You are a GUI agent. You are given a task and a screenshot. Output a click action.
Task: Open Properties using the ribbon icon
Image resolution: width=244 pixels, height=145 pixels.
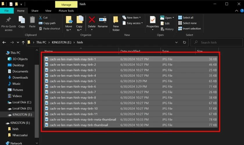click(x=152, y=20)
